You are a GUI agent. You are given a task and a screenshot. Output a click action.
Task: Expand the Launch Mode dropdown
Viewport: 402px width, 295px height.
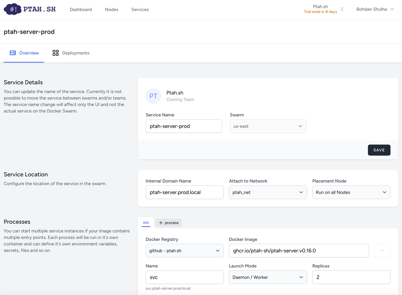268,277
